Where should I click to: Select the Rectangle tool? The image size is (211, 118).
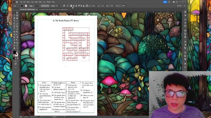point(14,23)
